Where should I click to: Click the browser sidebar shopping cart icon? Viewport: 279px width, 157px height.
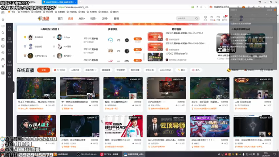coord(3,66)
